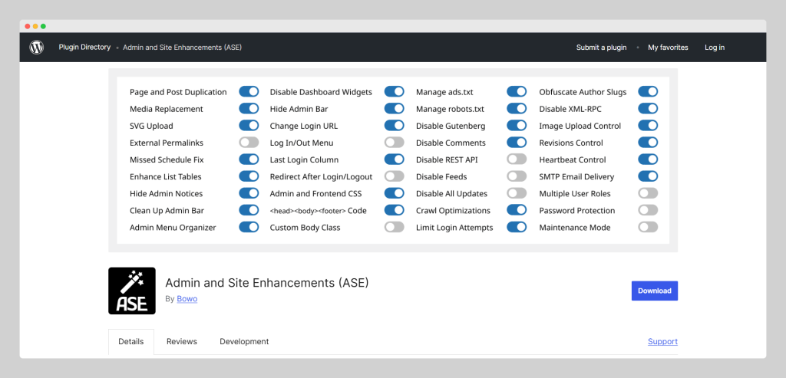Click the yellow window minimize dot
The height and width of the screenshot is (378, 786).
point(35,26)
